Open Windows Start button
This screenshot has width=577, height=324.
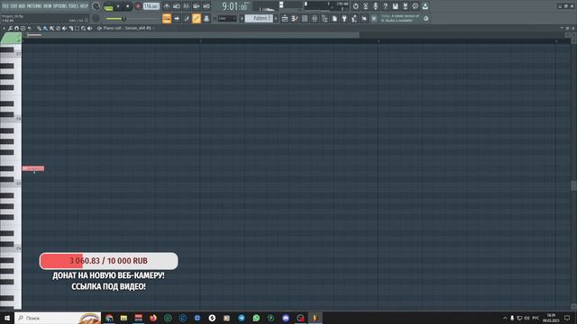point(7,318)
